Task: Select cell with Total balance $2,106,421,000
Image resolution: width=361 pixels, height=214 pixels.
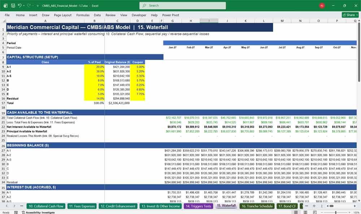Action: coord(117,103)
